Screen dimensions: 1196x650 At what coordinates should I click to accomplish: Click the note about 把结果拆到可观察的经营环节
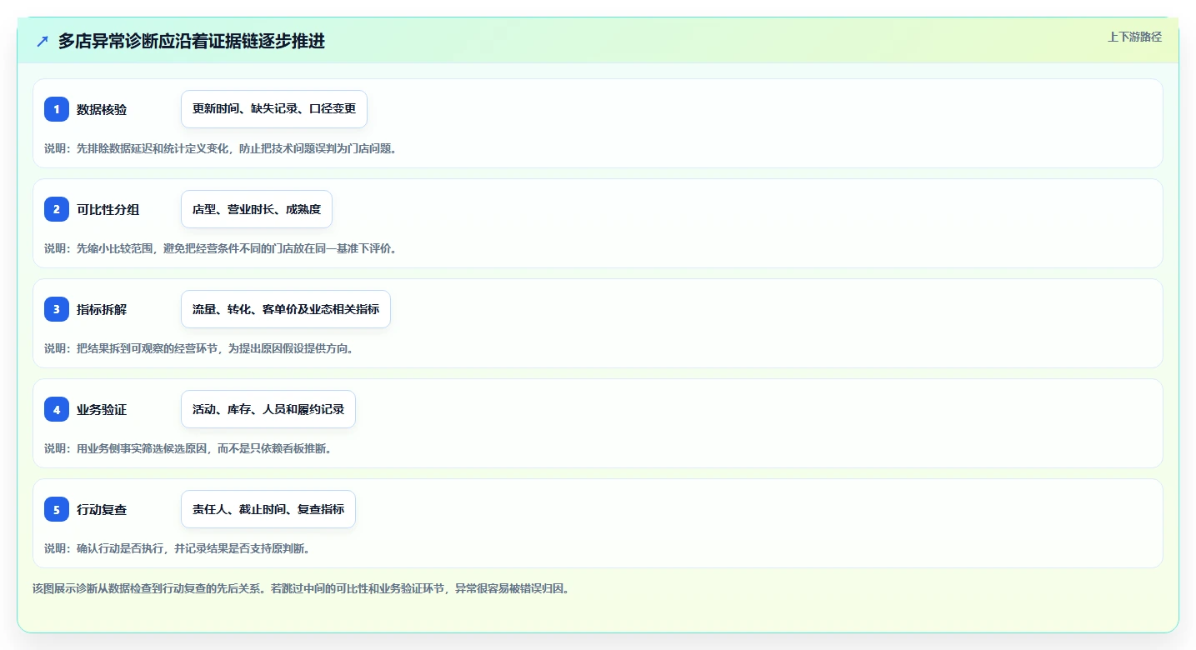click(x=199, y=348)
